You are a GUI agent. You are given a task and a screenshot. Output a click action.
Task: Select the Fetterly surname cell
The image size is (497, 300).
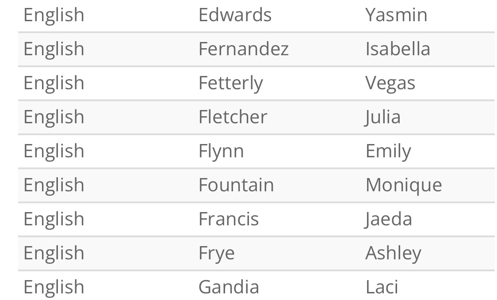click(231, 83)
